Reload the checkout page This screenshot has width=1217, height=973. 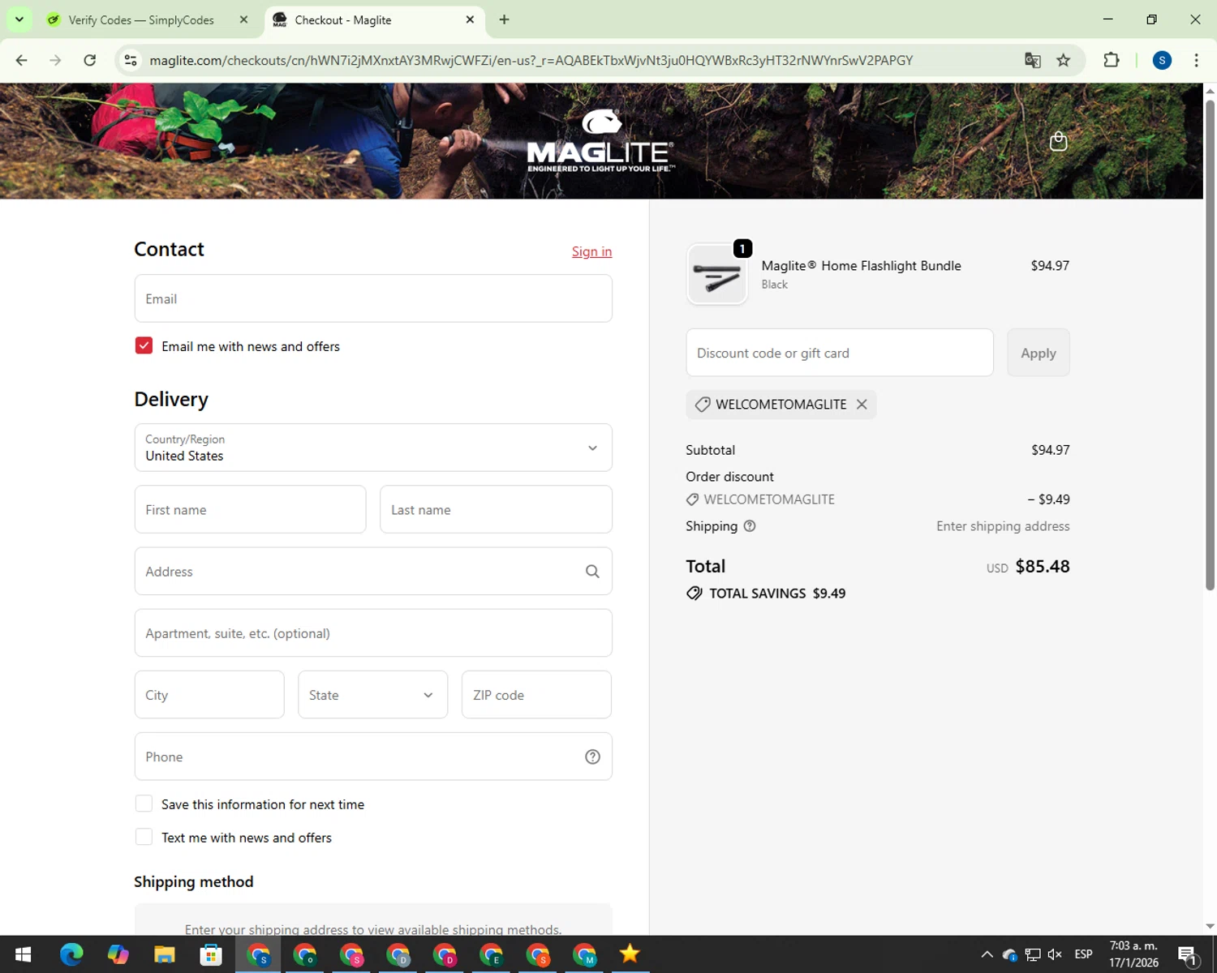click(90, 60)
